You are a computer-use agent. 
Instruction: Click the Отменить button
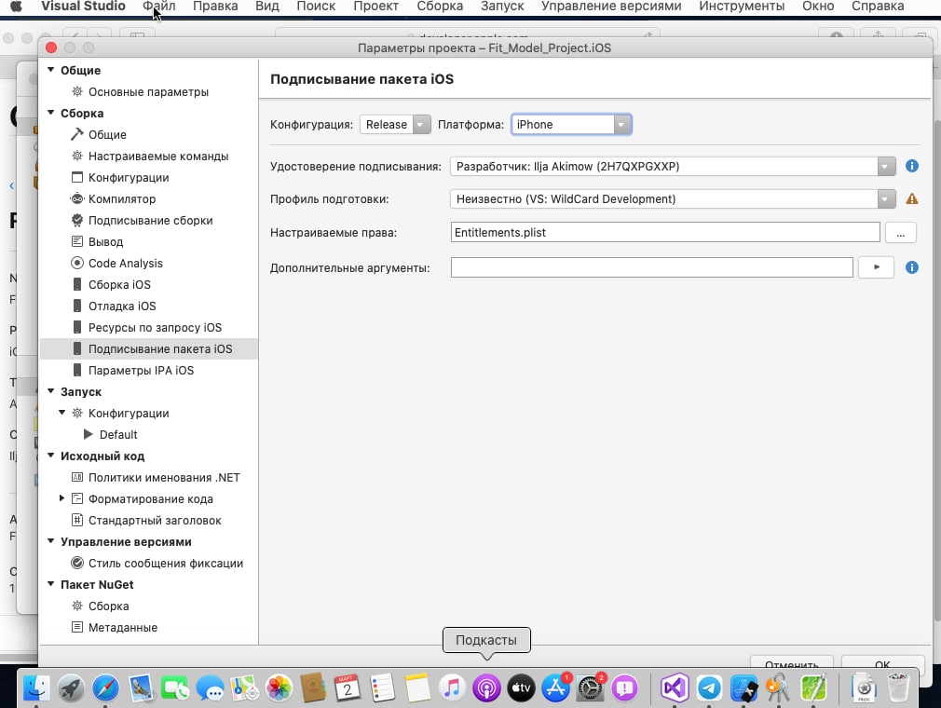792,663
